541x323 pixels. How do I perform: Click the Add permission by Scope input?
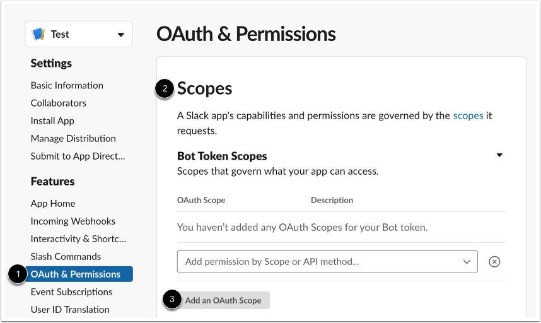327,262
